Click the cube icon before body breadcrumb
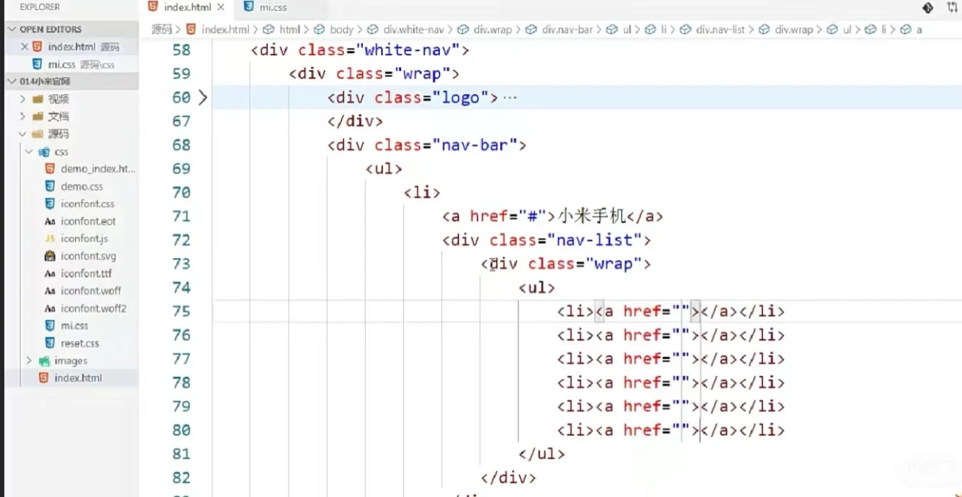962x497 pixels. (319, 30)
